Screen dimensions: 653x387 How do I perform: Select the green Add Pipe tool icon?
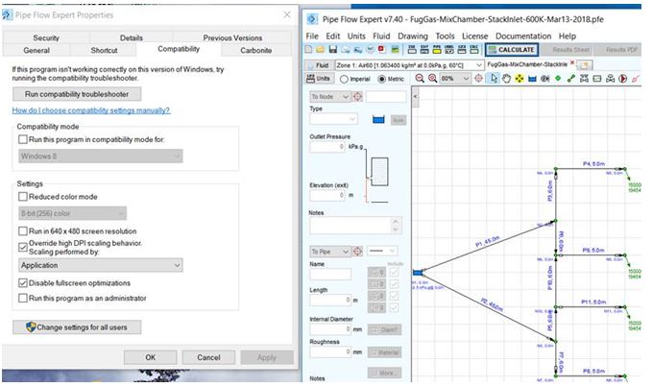coord(571,79)
